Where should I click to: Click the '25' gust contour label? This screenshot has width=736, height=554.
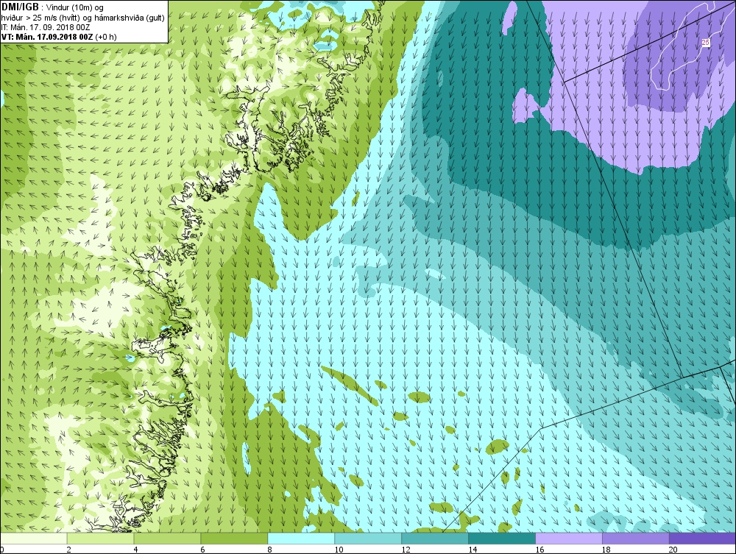706,43
